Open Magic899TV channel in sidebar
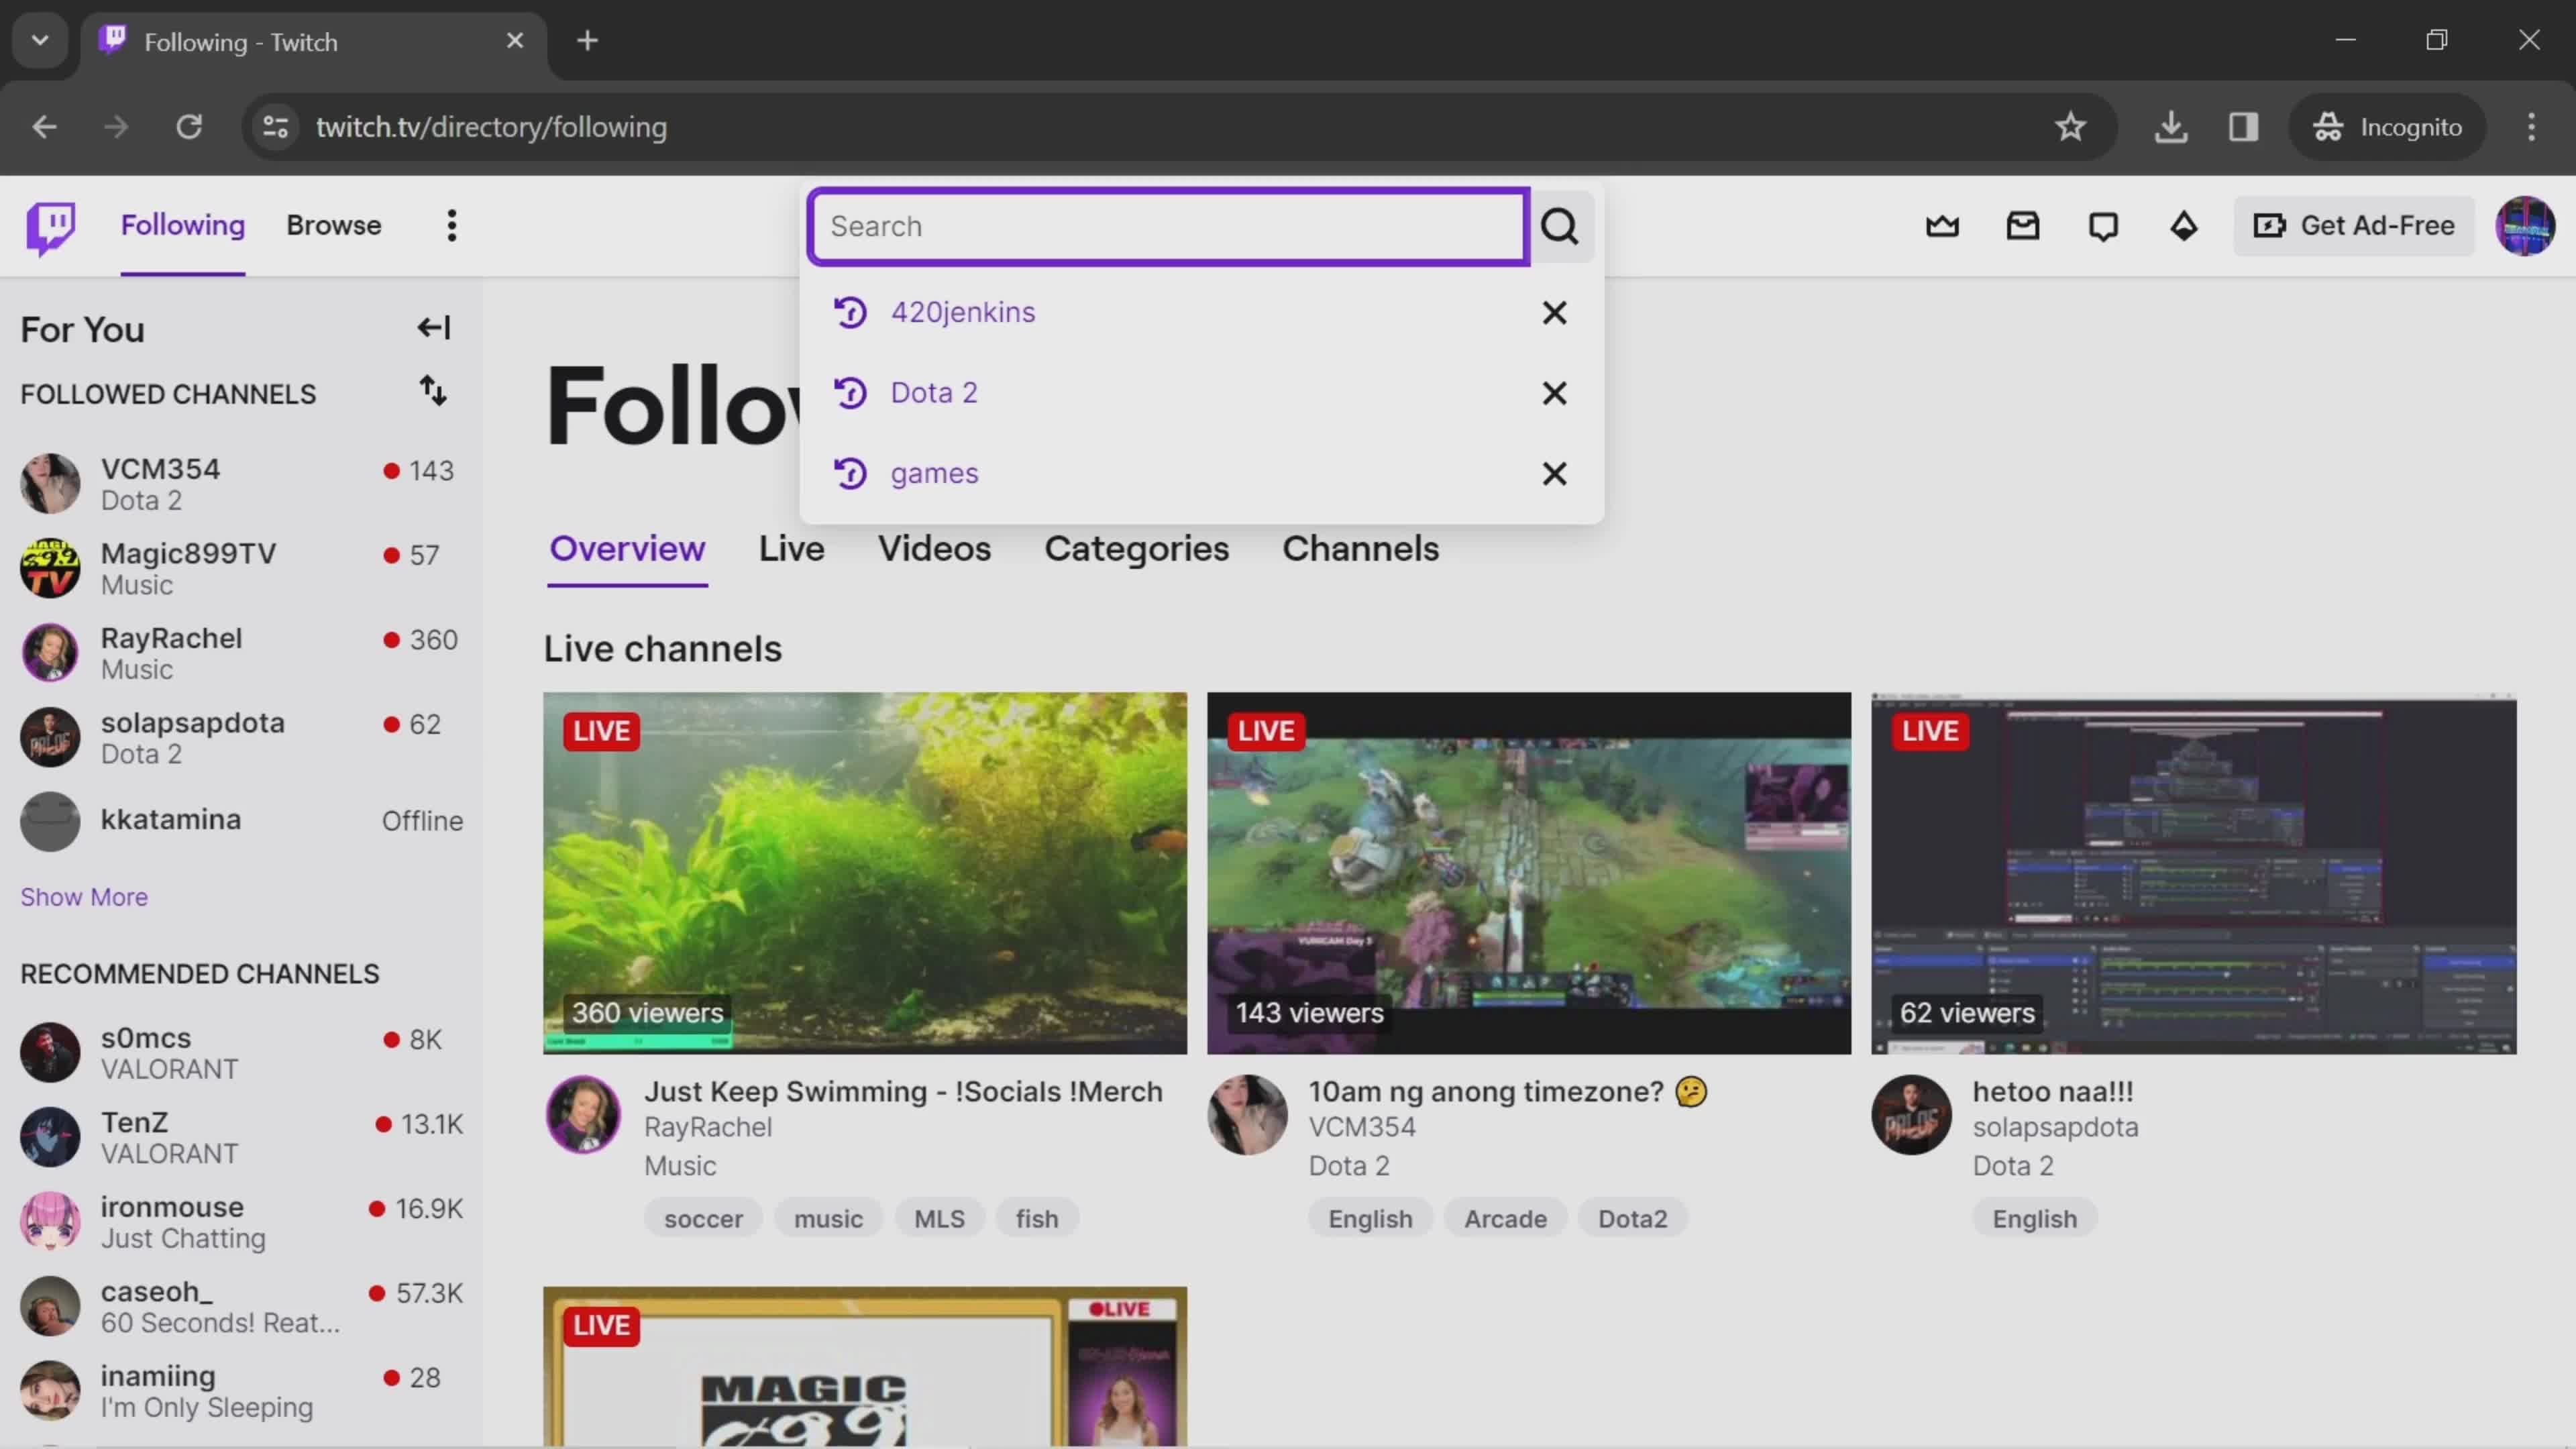2576x1449 pixels. click(241, 568)
